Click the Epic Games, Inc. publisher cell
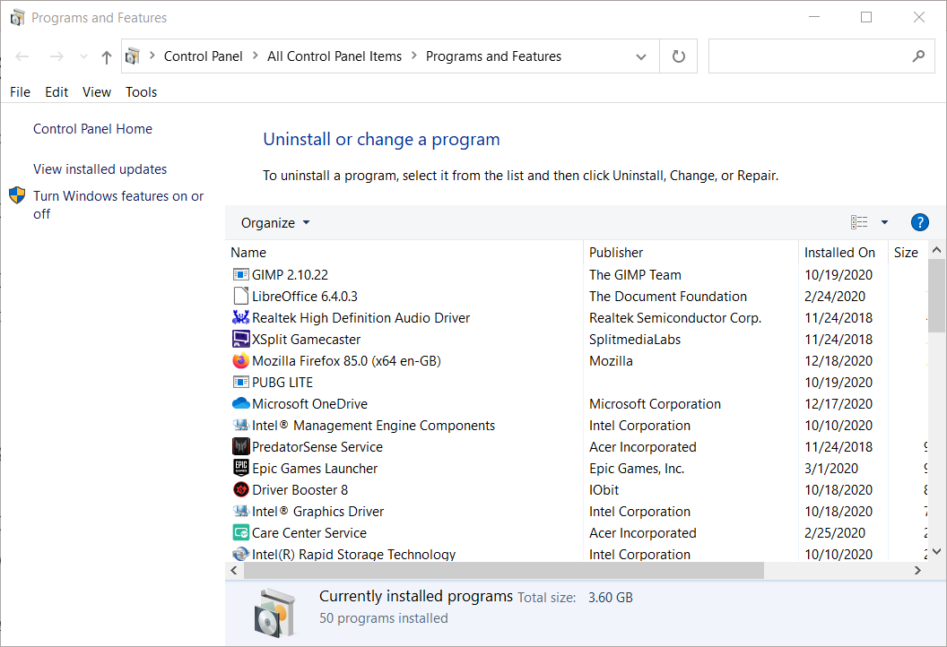The width and height of the screenshot is (947, 647). 637,469
